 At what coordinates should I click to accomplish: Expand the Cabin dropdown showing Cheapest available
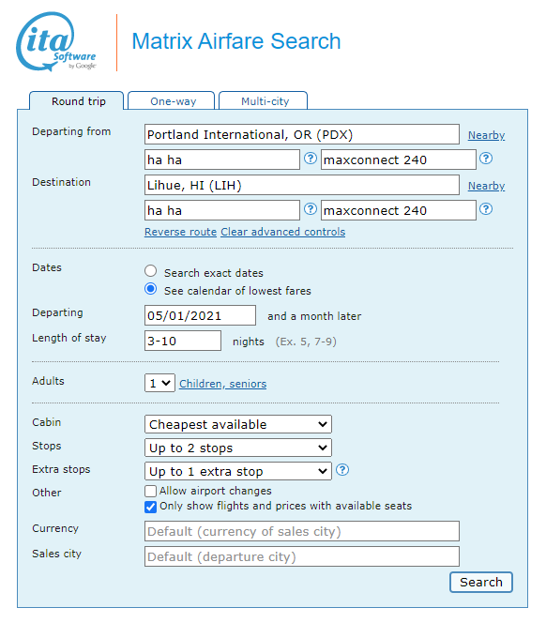(x=238, y=424)
